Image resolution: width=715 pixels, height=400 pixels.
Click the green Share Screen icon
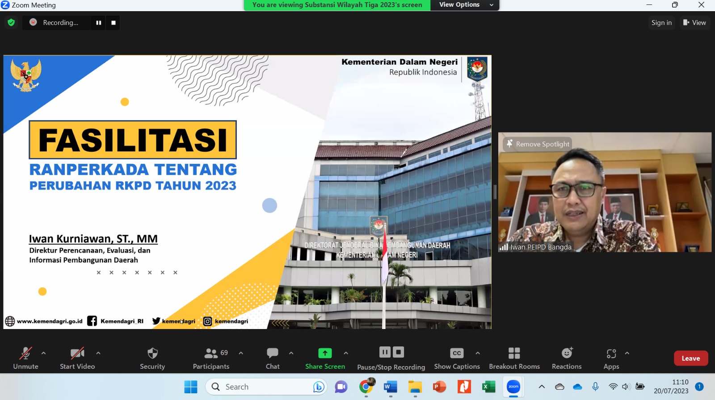325,353
